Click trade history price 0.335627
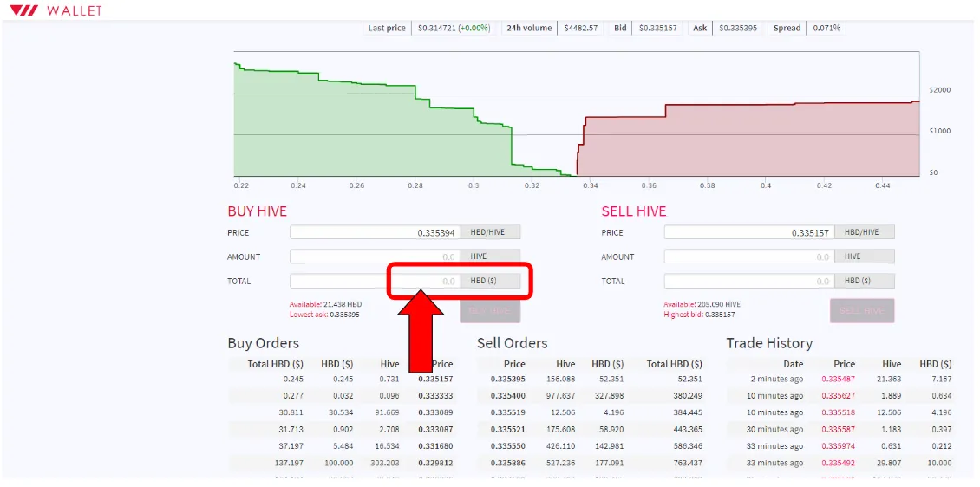Image resolution: width=980 pixels, height=487 pixels. pyautogui.click(x=838, y=396)
